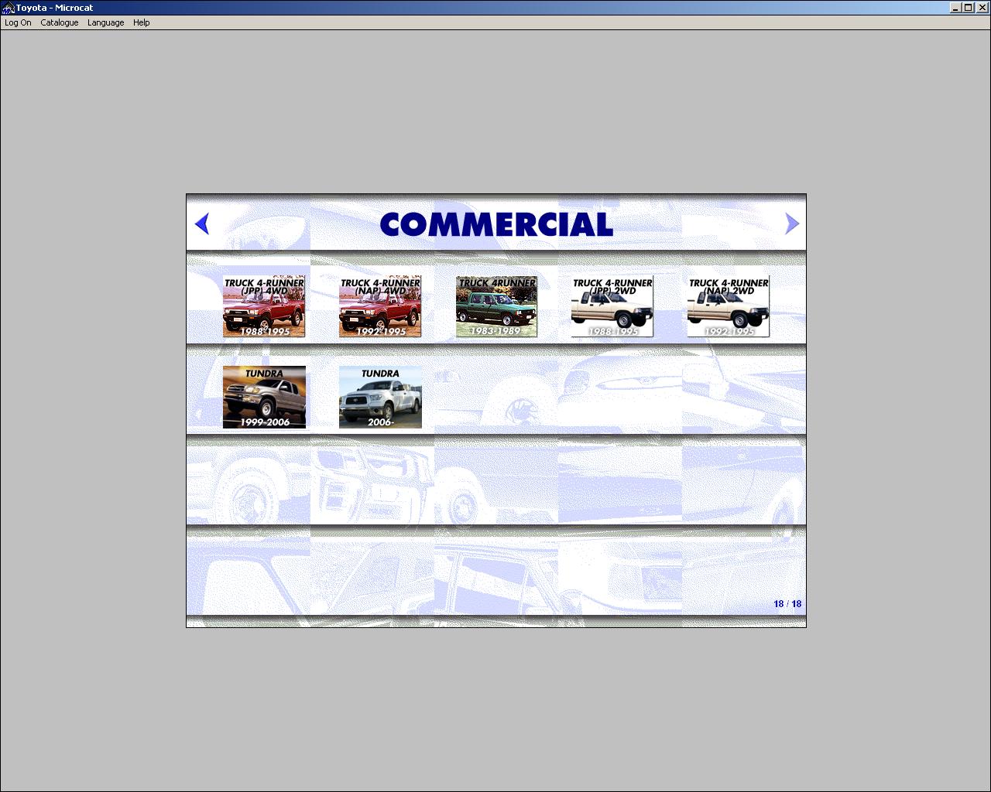Click the 18 / 18 page counter
The image size is (991, 792).
[x=787, y=604]
